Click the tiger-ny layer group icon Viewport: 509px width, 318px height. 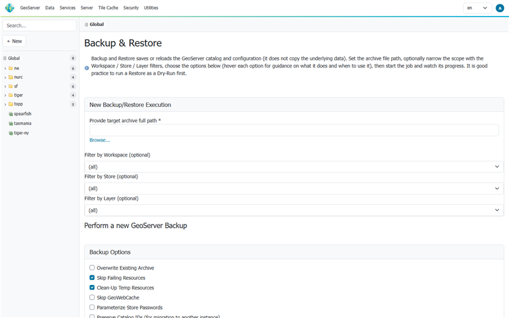(x=11, y=133)
